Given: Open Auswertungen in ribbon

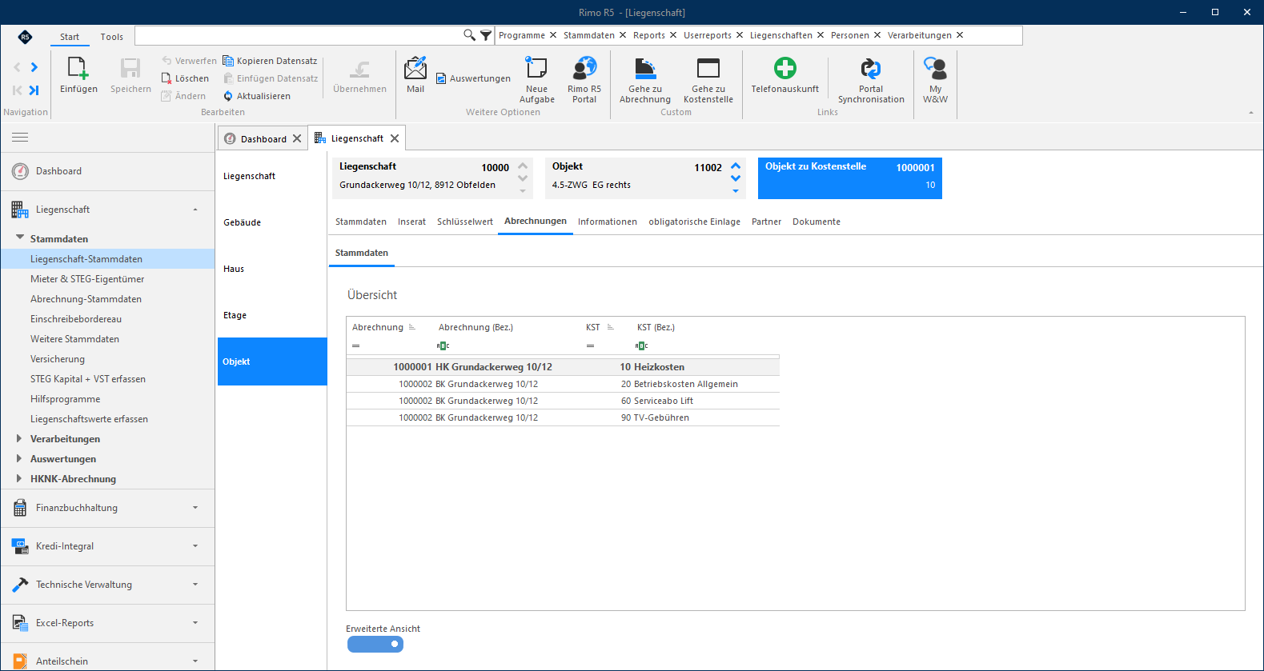Looking at the screenshot, I should pos(473,78).
